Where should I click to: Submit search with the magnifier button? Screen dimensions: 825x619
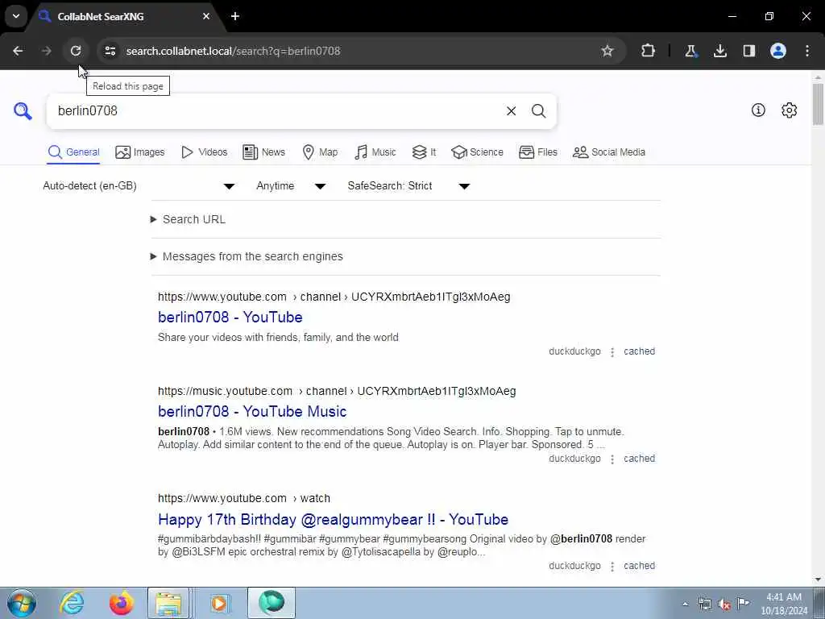(x=538, y=111)
